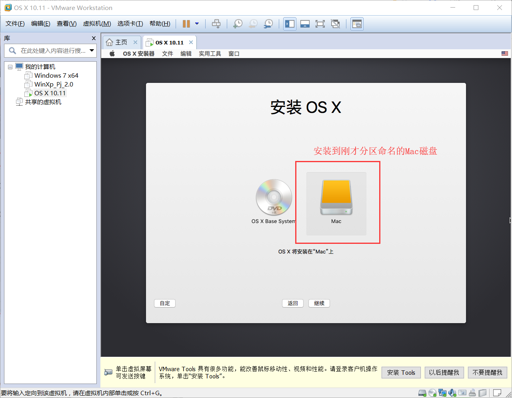The image size is (512, 398).
Task: Click the sound card status bar icon
Action: click(x=452, y=393)
